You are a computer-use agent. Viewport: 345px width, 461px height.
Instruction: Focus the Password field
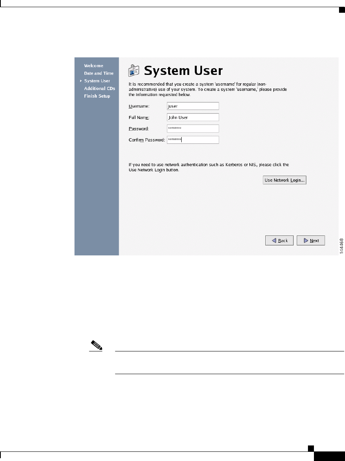(x=193, y=128)
